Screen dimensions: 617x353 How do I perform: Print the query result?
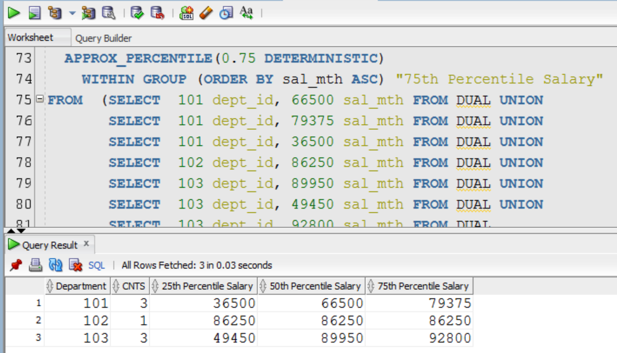35,265
